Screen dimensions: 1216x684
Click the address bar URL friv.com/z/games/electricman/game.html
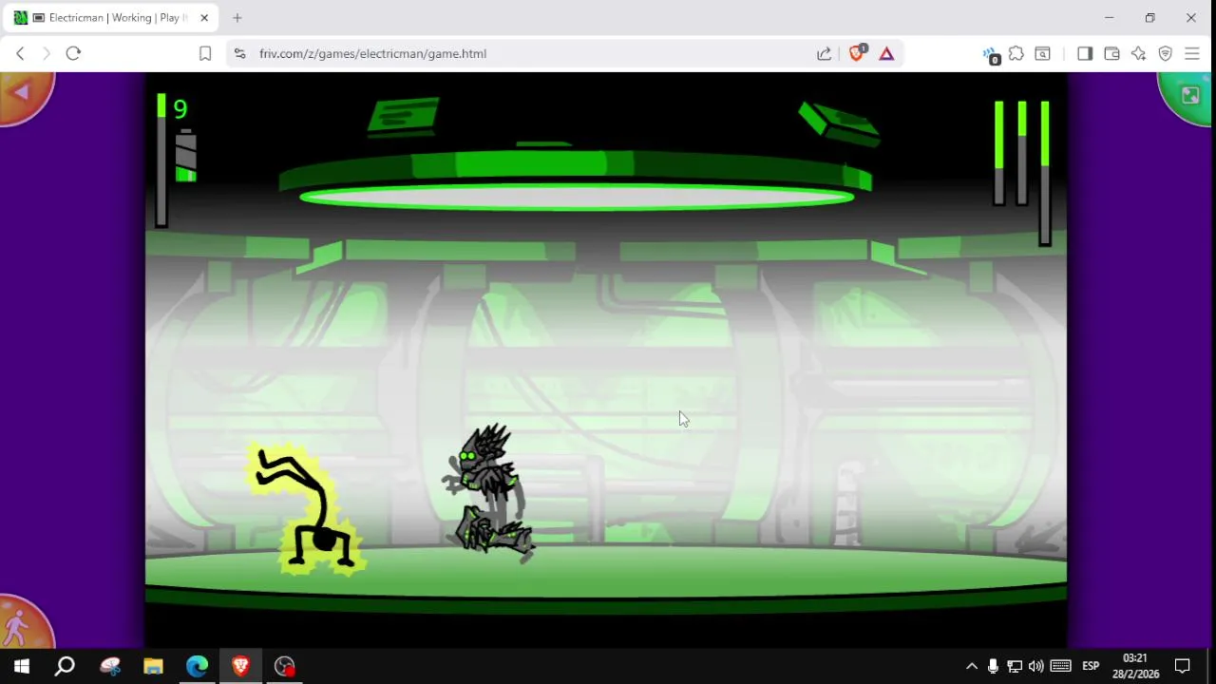(372, 54)
